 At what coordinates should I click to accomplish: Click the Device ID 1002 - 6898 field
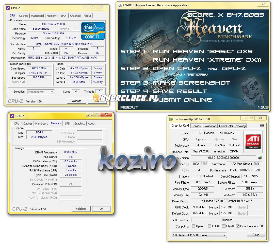pos(200,164)
